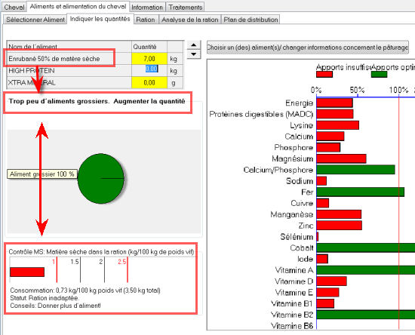Screen dimensions: 415x335
Task: Click the red Apports insuffisants legend swatch
Action: pos(324,75)
